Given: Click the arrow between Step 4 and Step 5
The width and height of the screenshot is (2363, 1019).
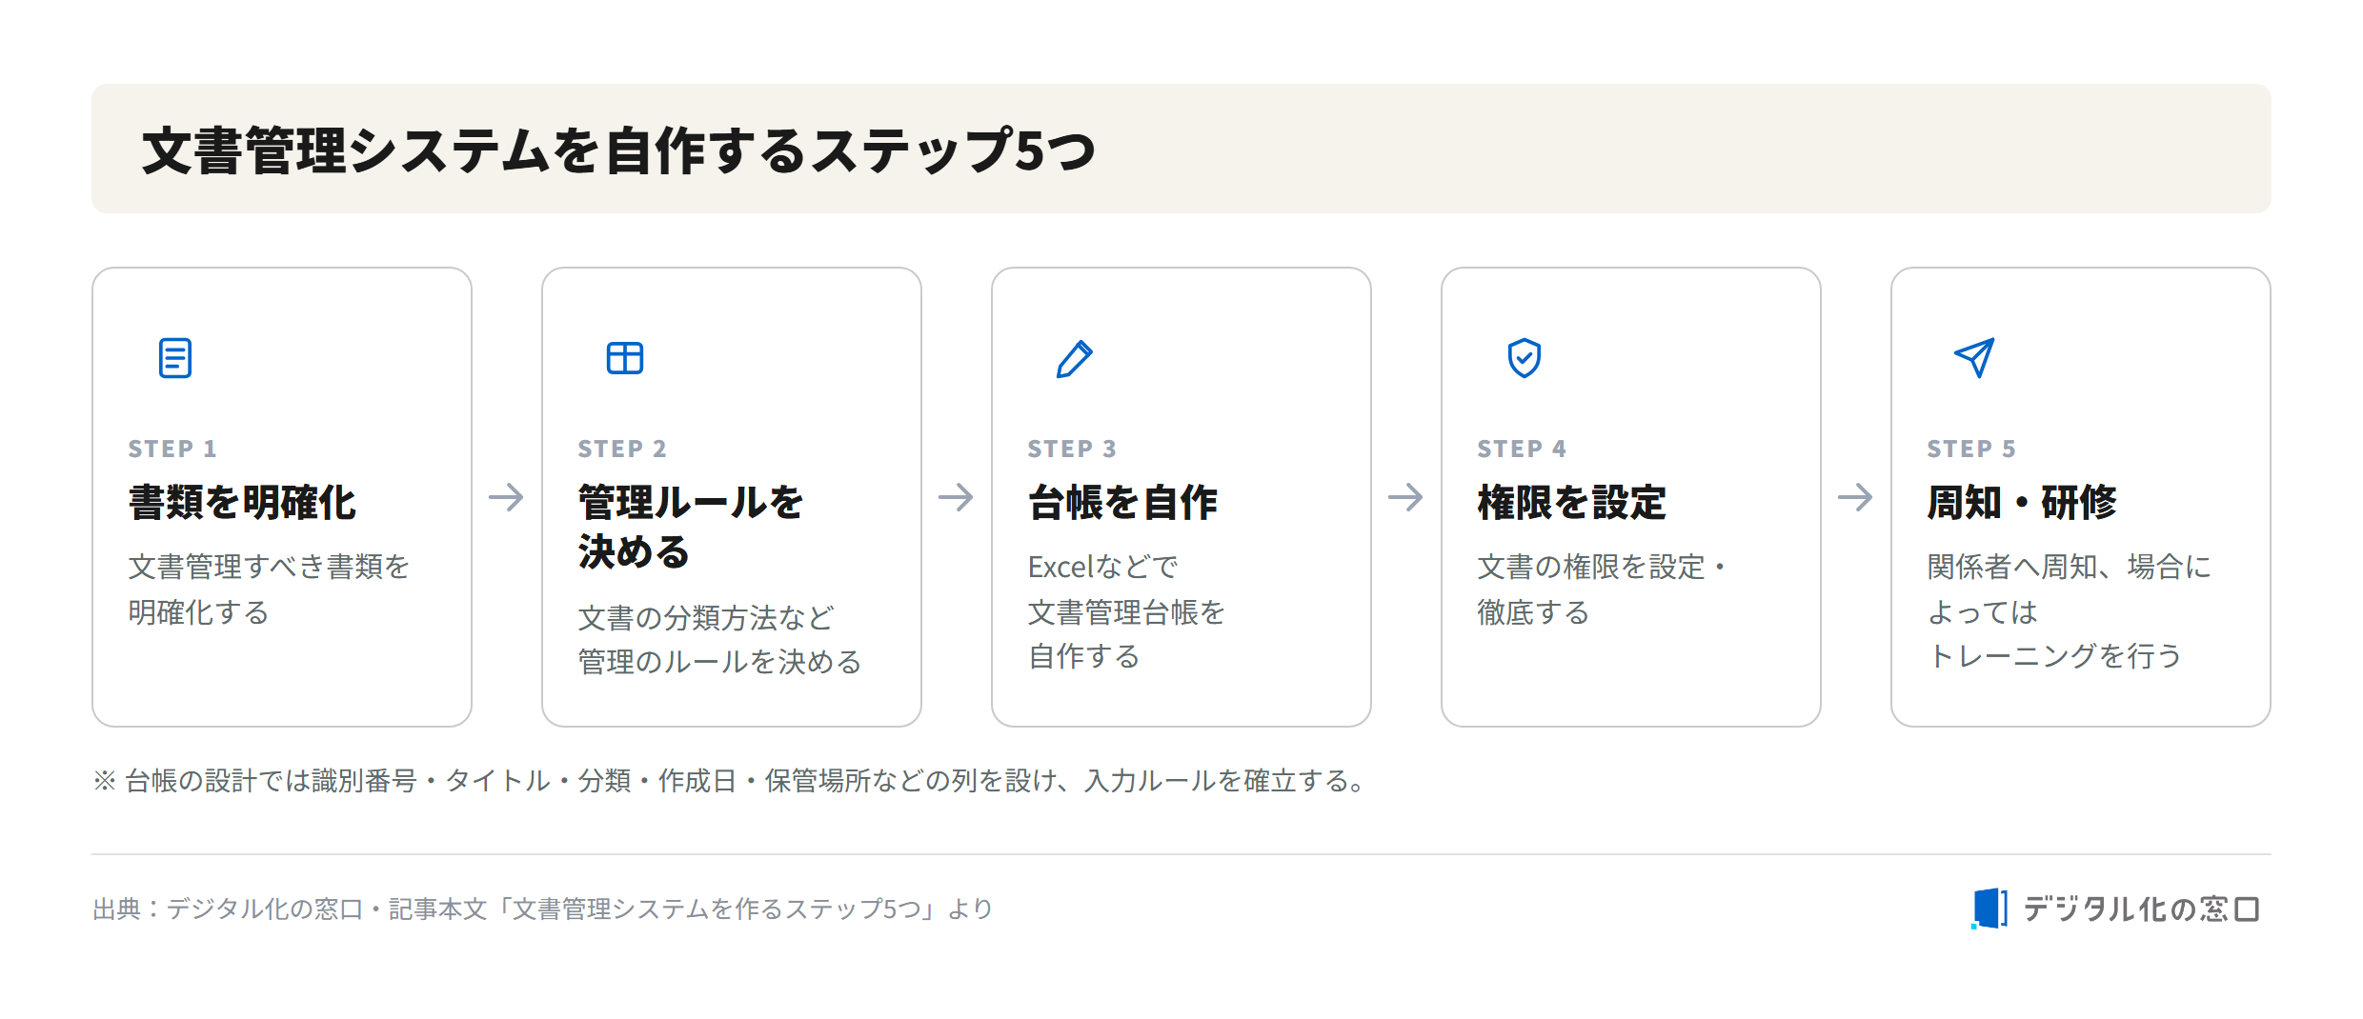Looking at the screenshot, I should pyautogui.click(x=1855, y=497).
